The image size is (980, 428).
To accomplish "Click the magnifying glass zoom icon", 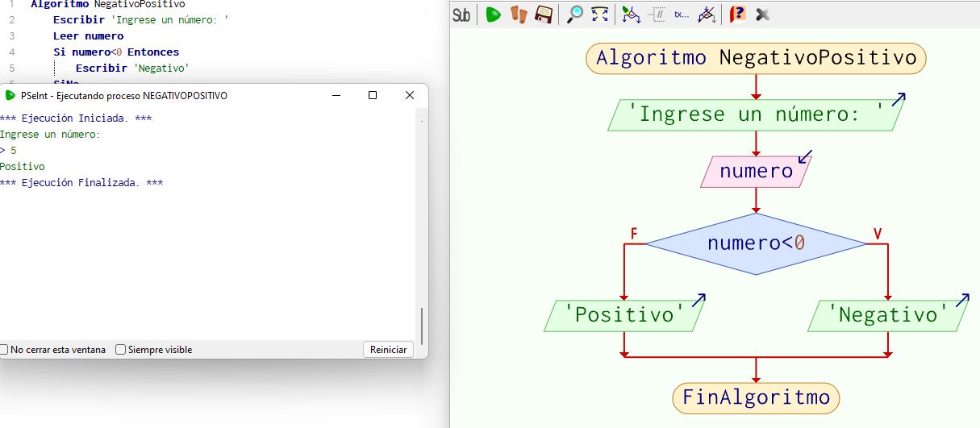I will [x=575, y=15].
